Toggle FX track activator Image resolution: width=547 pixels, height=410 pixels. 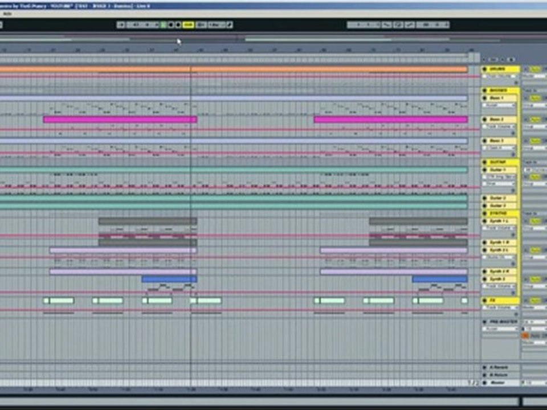click(x=536, y=301)
